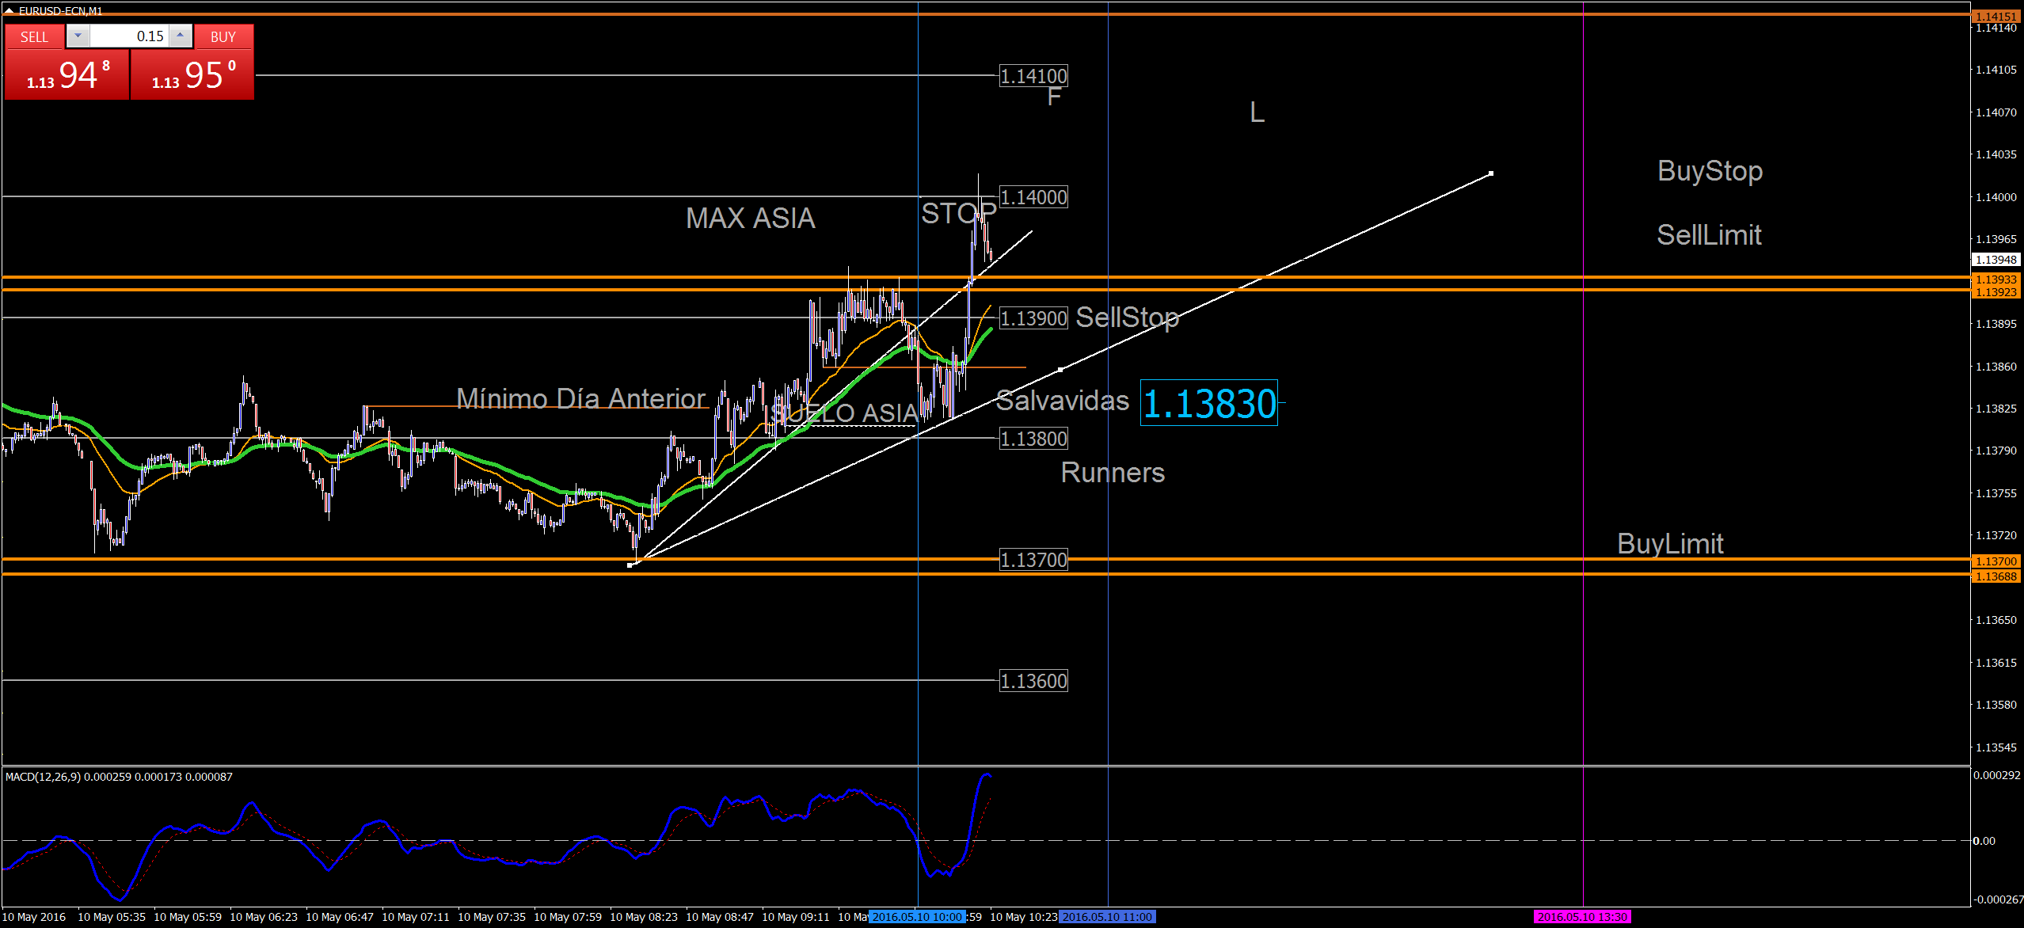Viewport: 2024px width, 928px height.
Task: Click the 0.15 volume input field
Action: 129,36
